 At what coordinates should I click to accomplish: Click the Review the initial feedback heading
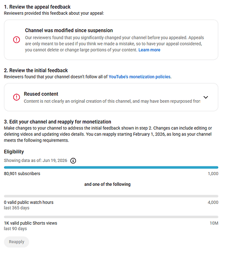coord(36,70)
